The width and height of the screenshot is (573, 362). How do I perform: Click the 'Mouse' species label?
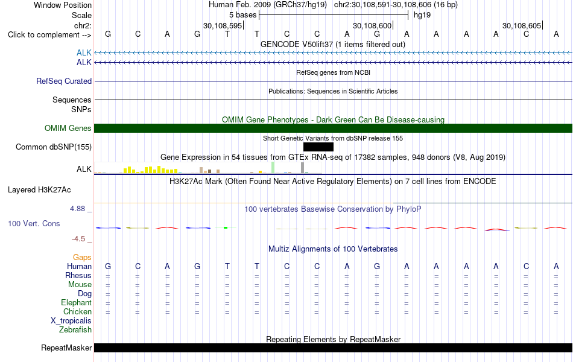click(x=80, y=285)
